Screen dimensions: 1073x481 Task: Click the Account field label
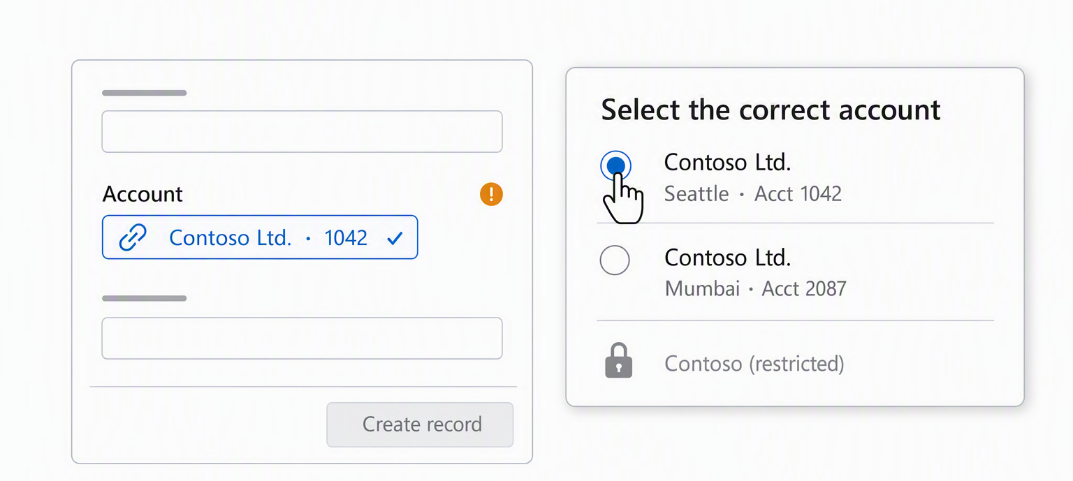pos(143,194)
